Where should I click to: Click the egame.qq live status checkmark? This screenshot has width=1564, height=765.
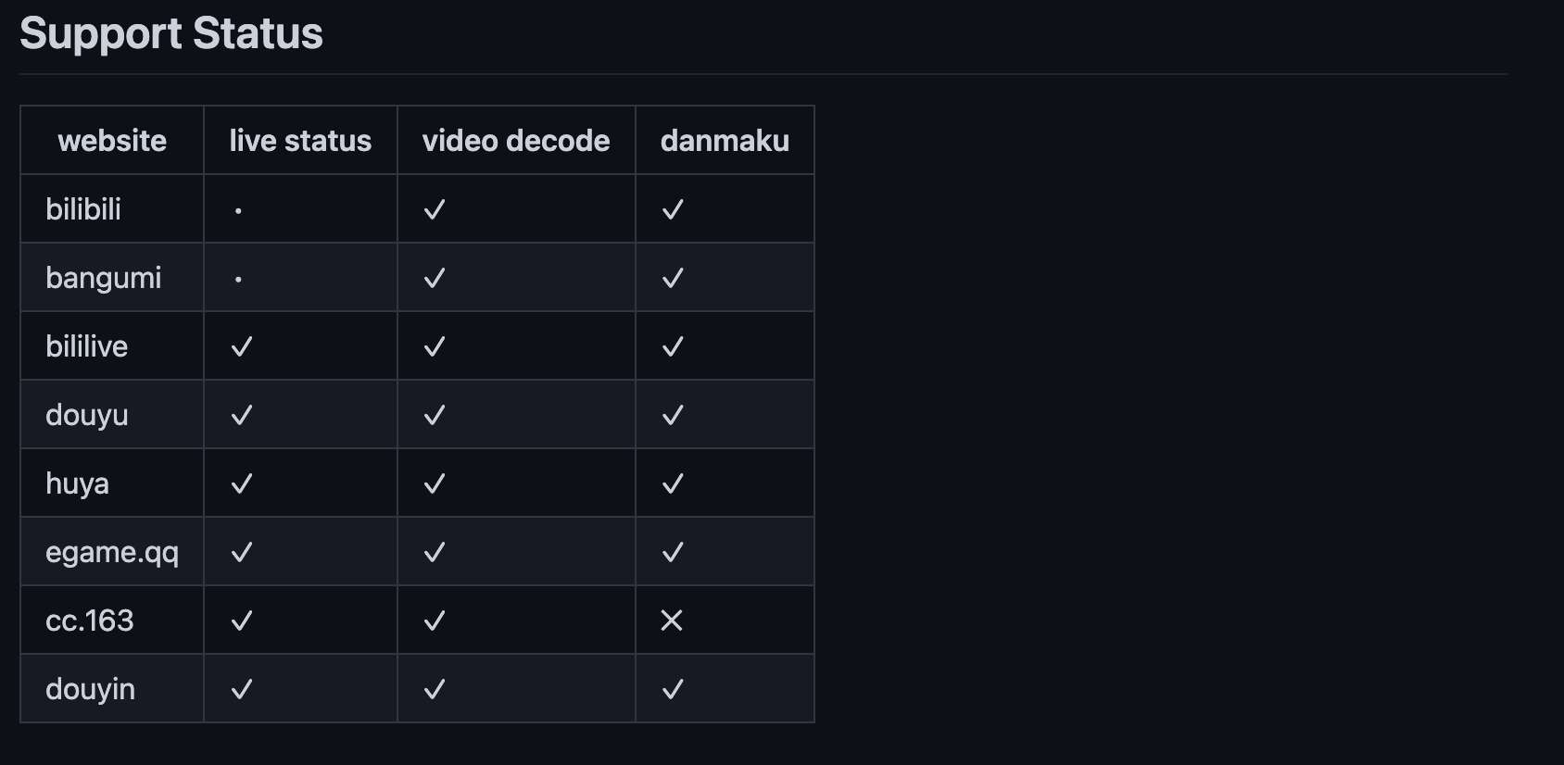click(242, 552)
